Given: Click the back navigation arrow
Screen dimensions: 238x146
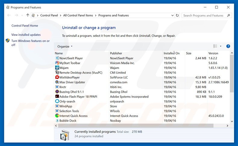Looking at the screenshot, I should [9, 15].
